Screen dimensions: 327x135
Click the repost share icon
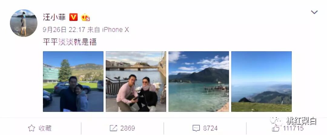click(x=113, y=128)
